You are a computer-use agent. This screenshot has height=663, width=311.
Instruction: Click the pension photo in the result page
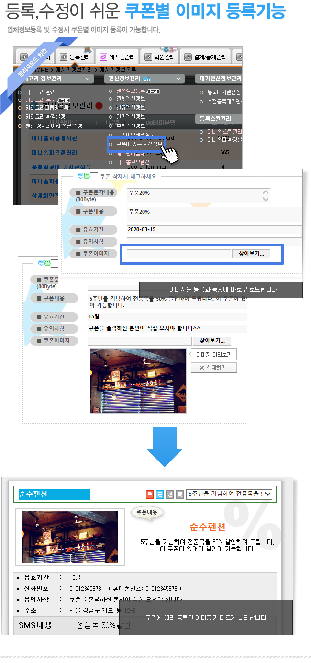(x=70, y=537)
